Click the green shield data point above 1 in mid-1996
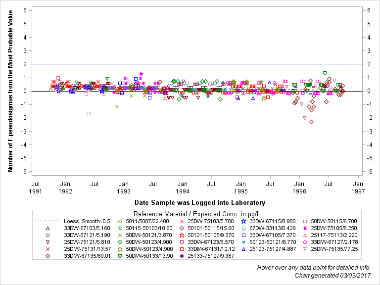Screen dimensions: 380x285 [325, 73]
